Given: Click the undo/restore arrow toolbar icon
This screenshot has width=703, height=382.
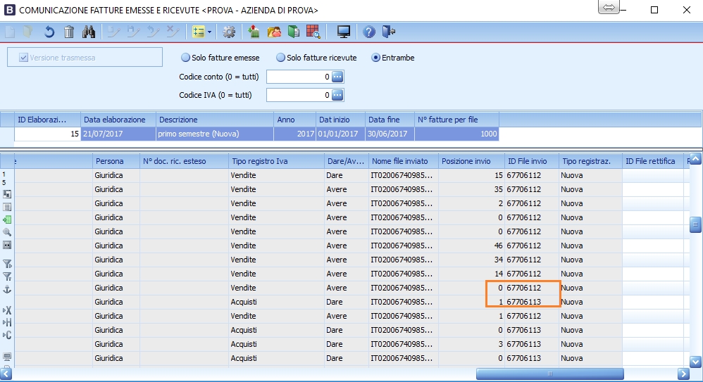Looking at the screenshot, I should [x=49, y=32].
